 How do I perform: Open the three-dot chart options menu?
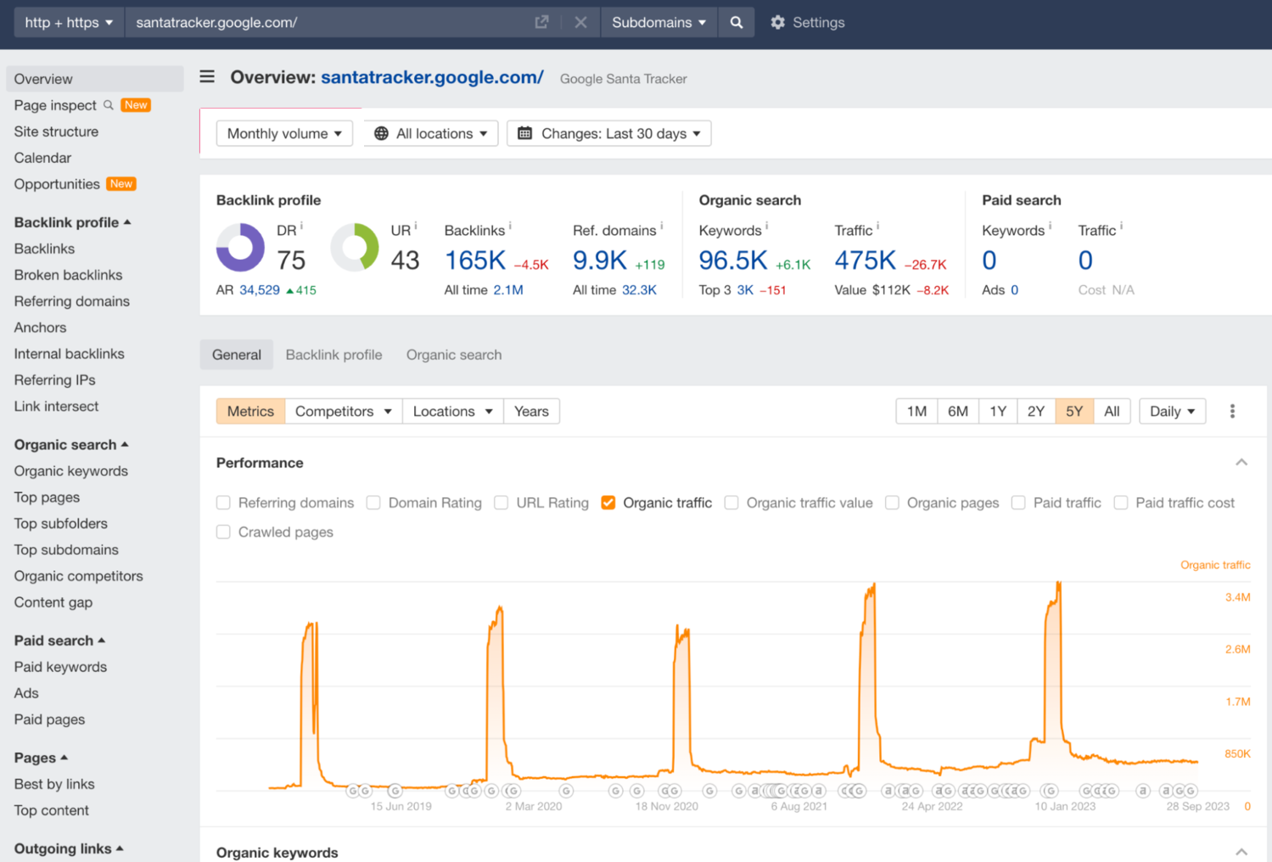click(1232, 411)
